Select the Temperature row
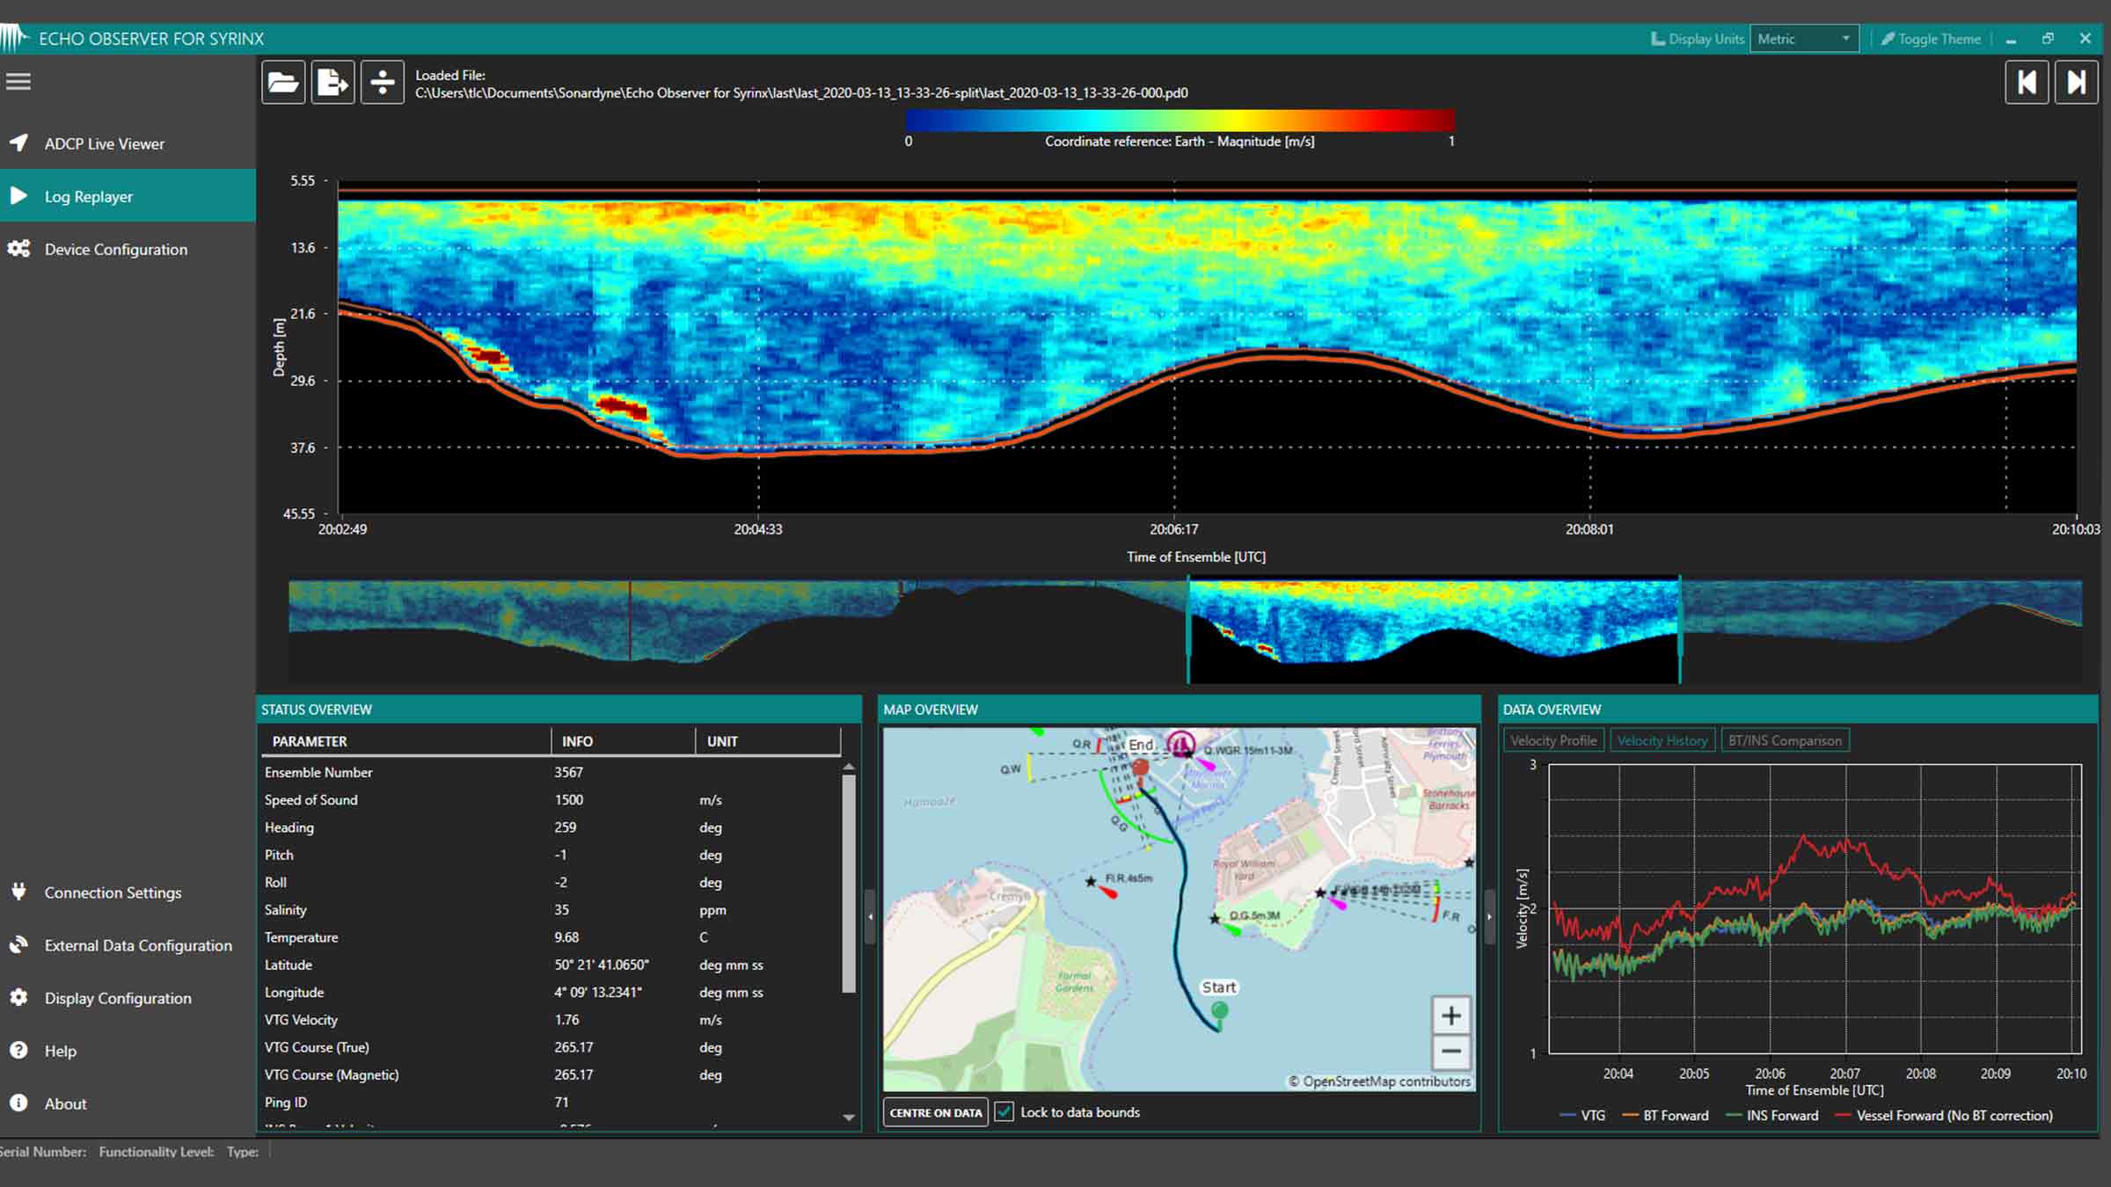2111x1187 pixels. 551,937
